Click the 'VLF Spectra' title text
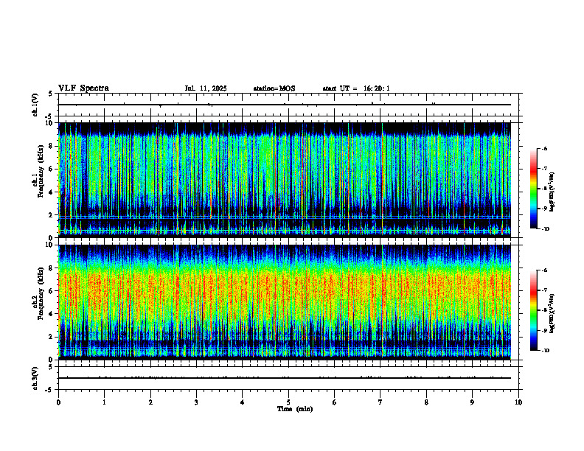The image size is (584, 451). point(83,88)
